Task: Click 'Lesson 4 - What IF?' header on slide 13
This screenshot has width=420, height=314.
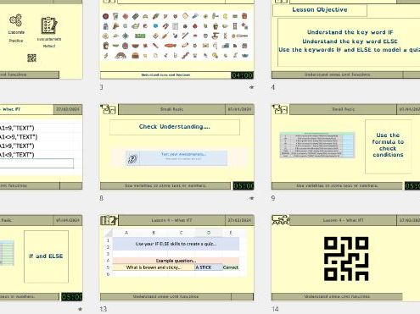Action: point(171,220)
